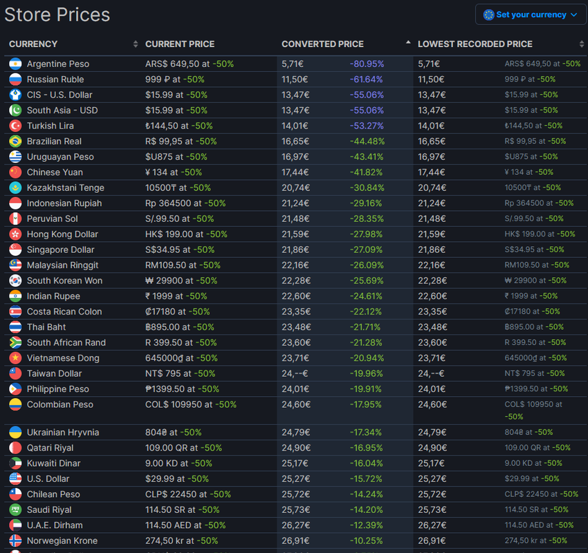Click the Store Prices heading
Image resolution: width=588 pixels, height=553 pixels.
pos(57,15)
